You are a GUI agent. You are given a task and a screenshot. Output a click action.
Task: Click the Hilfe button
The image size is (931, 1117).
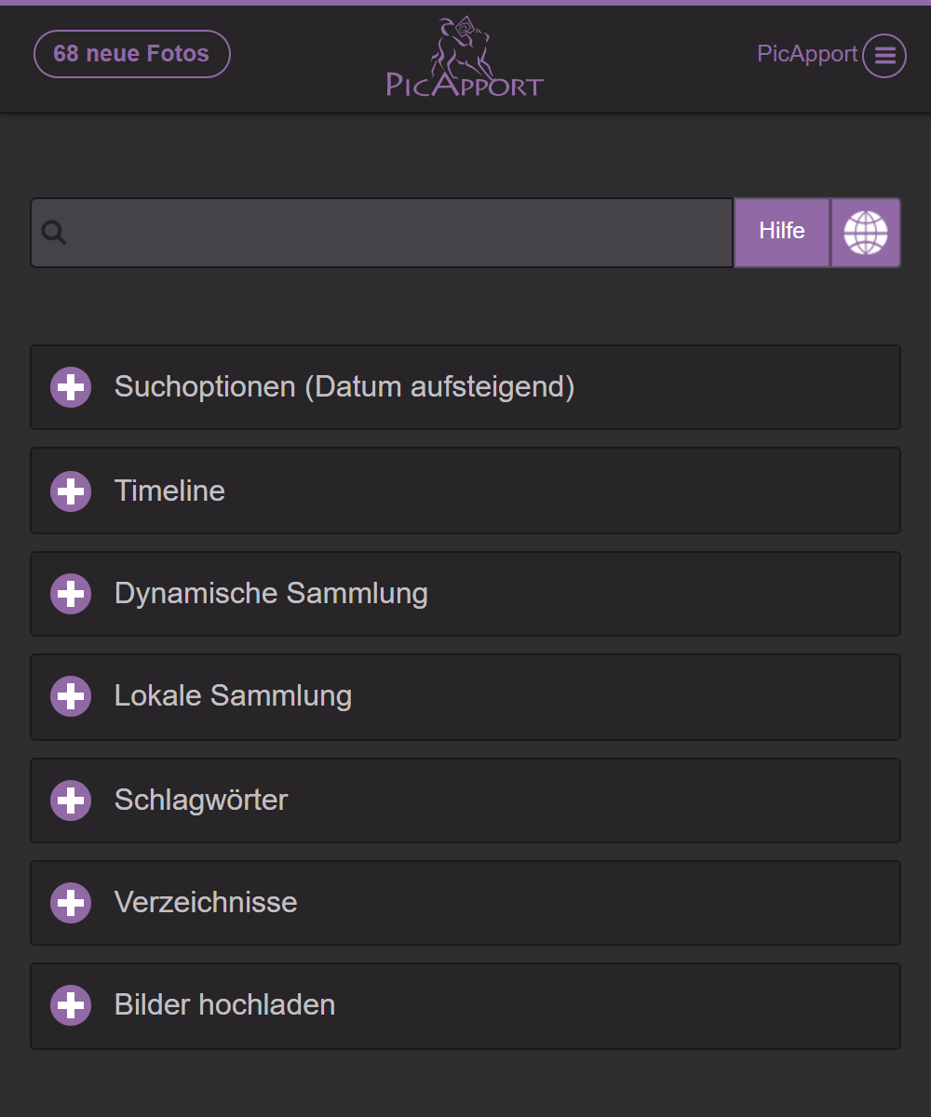[781, 233]
